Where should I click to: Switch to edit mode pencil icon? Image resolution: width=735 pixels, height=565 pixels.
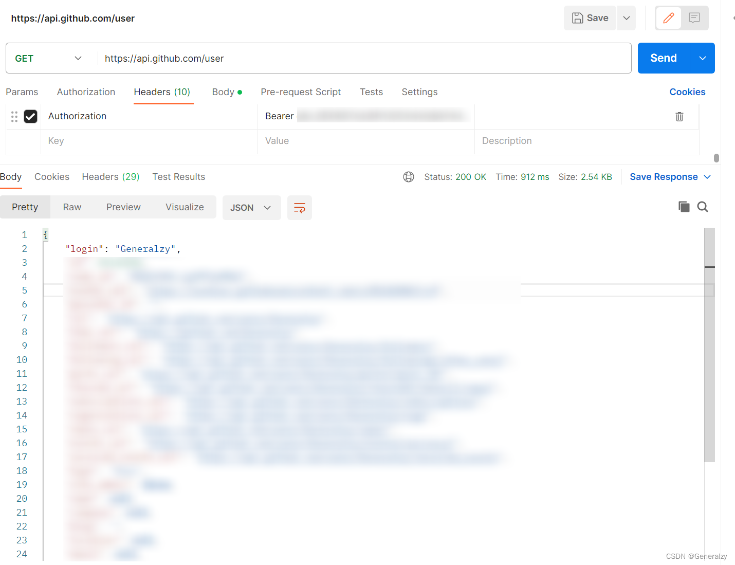point(669,18)
